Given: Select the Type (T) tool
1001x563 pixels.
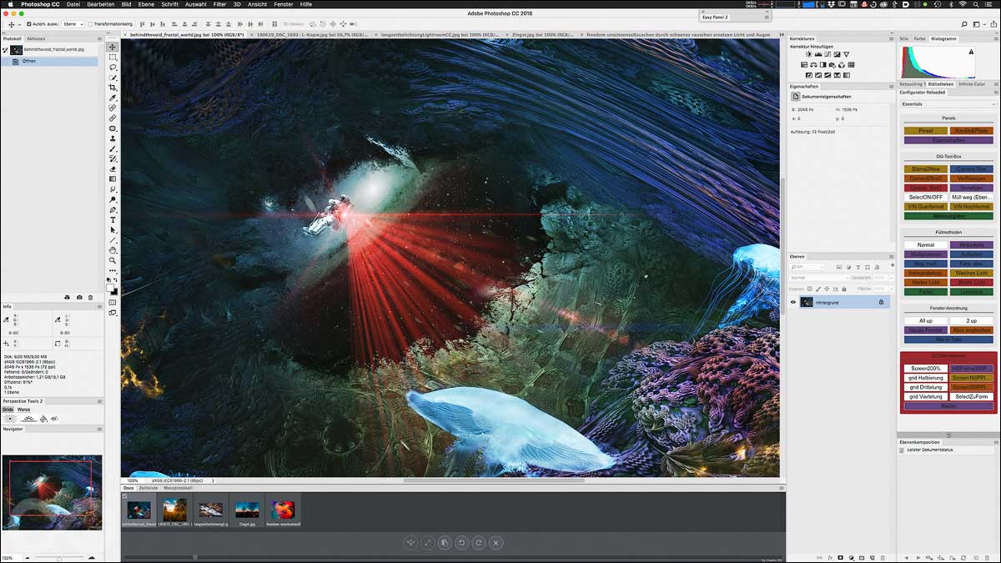Looking at the screenshot, I should [113, 219].
